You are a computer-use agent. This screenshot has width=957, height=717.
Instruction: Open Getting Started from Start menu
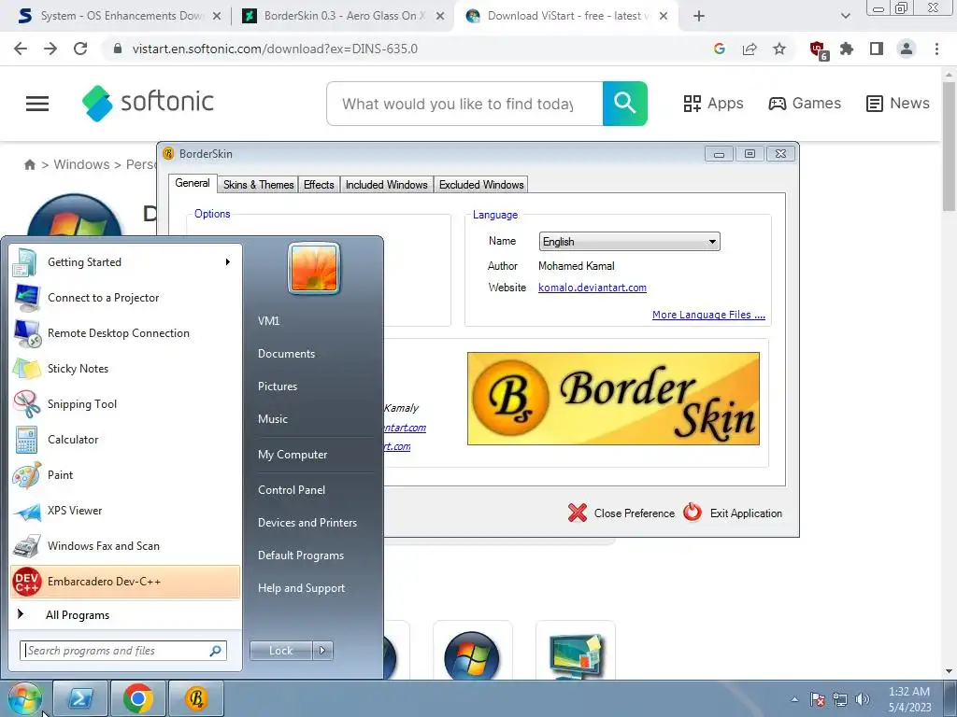125,262
